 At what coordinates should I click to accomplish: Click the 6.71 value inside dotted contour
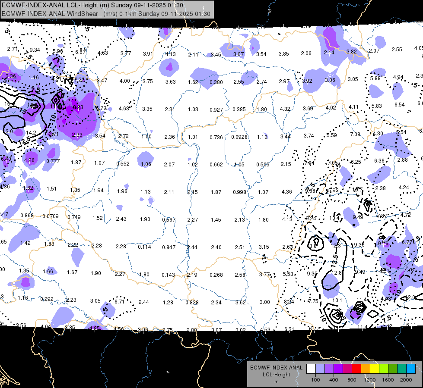[x=119, y=302]
